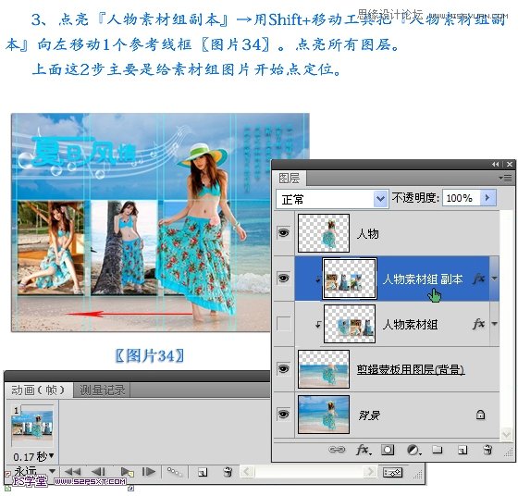
Task: Hide the 人物 layer eye icon
Action: [283, 233]
